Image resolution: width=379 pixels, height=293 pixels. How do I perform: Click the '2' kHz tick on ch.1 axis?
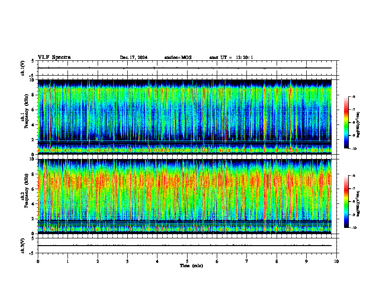point(33,140)
